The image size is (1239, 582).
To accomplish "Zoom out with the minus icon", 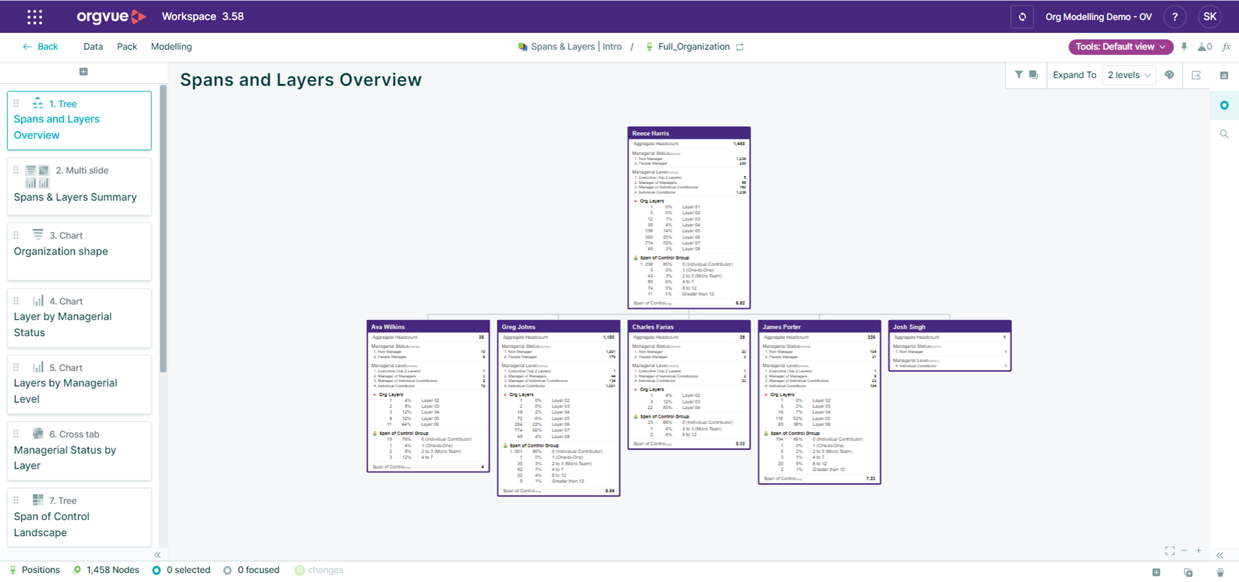I will point(1184,550).
